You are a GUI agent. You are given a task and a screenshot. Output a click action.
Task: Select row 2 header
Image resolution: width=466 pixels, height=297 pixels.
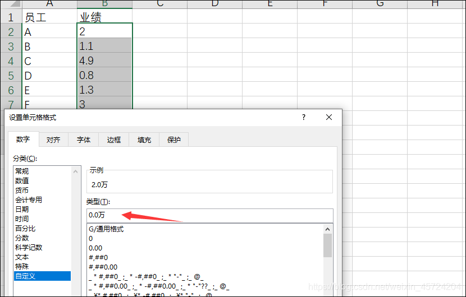11,32
